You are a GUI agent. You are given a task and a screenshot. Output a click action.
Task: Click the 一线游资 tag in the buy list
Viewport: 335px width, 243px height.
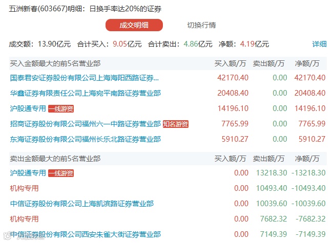[x=61, y=109]
